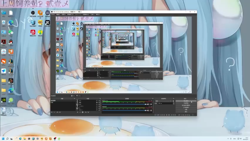Screen dimensions: 250x141
Task: Open 设置 settings button in Controls
Action: point(186,110)
